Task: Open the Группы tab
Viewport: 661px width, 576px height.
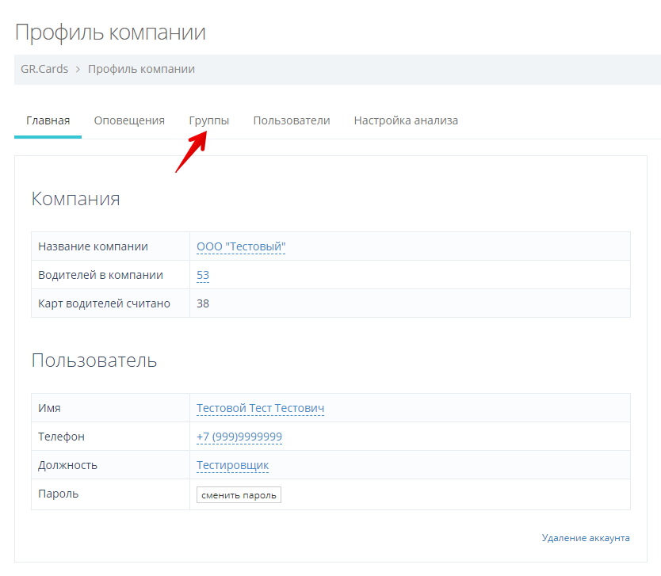Action: pyautogui.click(x=208, y=120)
